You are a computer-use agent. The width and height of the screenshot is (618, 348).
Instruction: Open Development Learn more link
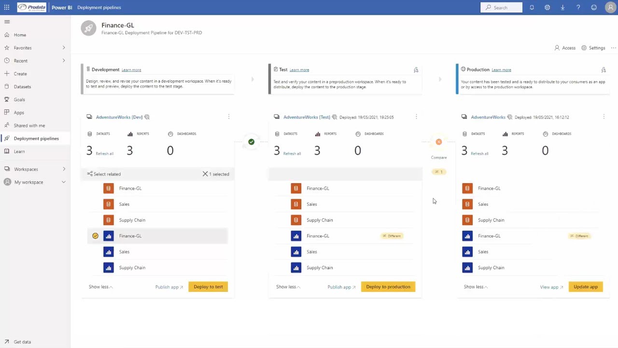[131, 70]
